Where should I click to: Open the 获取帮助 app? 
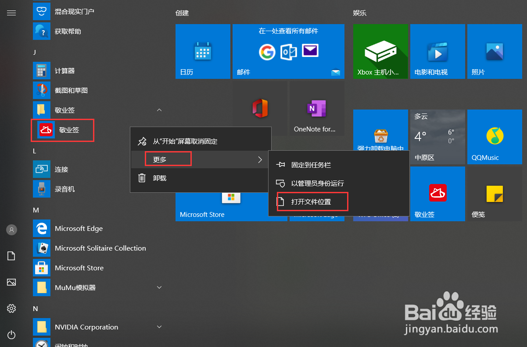coord(98,31)
